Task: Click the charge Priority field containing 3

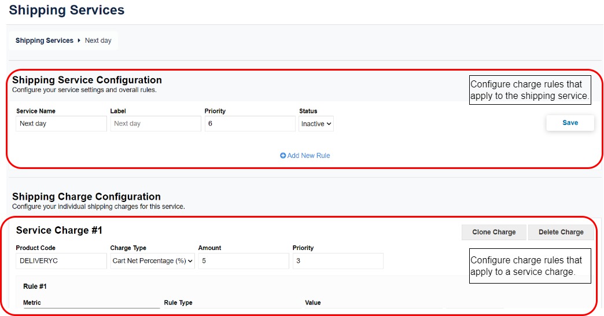Action: [337, 261]
